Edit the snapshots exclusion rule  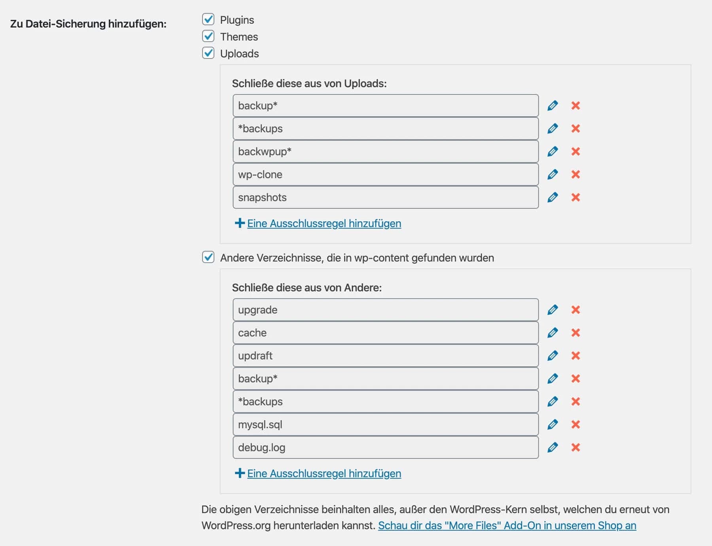click(553, 197)
